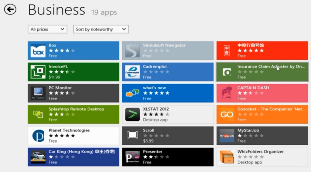Viewport: 311px width, 172px height.
Task: Select the Planet Technologies title
Action: [69, 130]
